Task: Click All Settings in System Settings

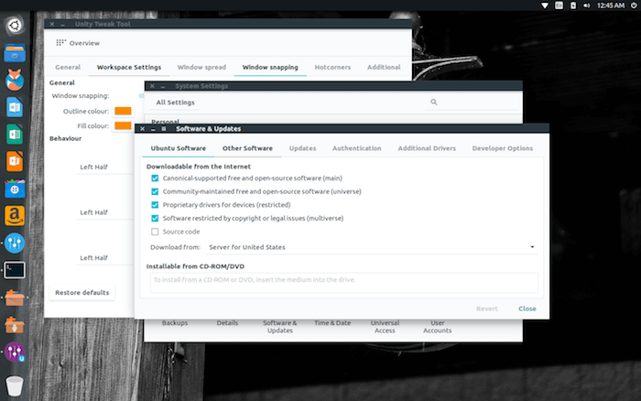Action: pos(176,103)
